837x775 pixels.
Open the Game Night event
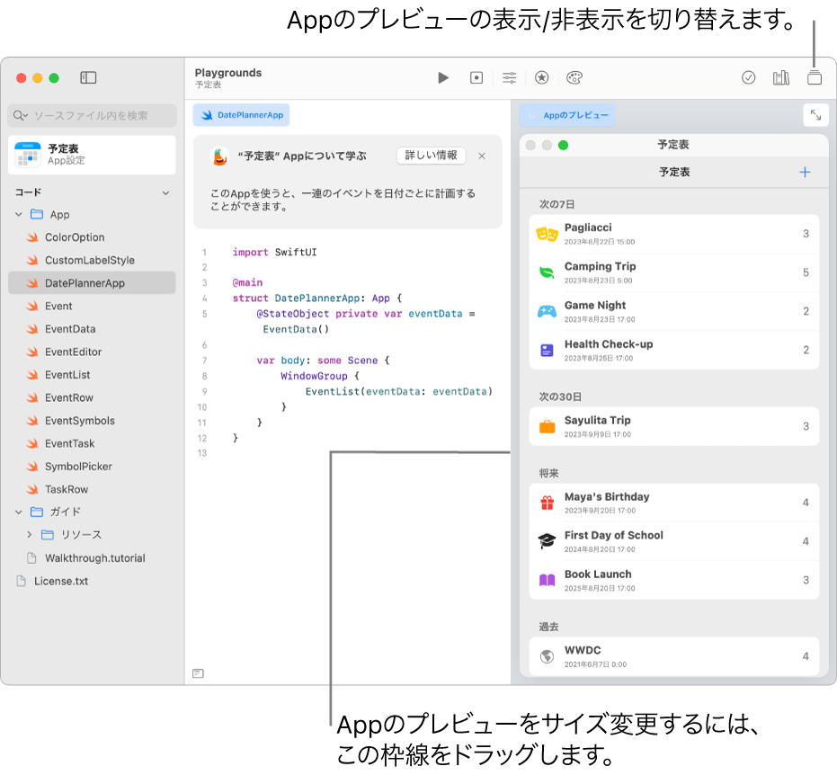pyautogui.click(x=673, y=312)
